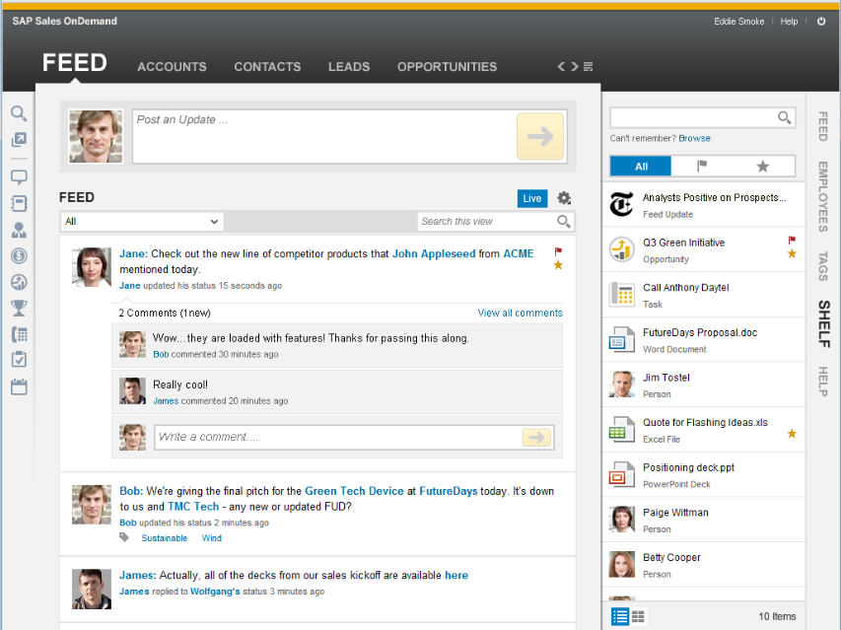The width and height of the screenshot is (841, 630).
Task: Click the dollar coin icon in sidebar
Action: (x=19, y=256)
